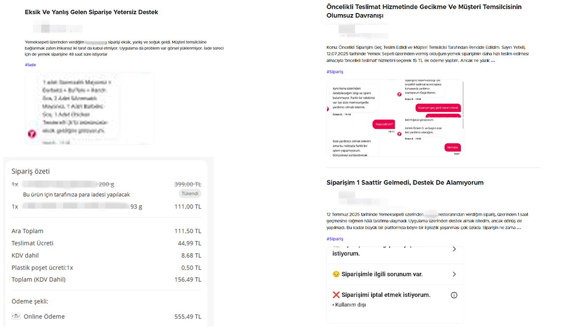The image size is (583, 328).
Task: Open the #İade hashtag link
Action: pos(30,65)
